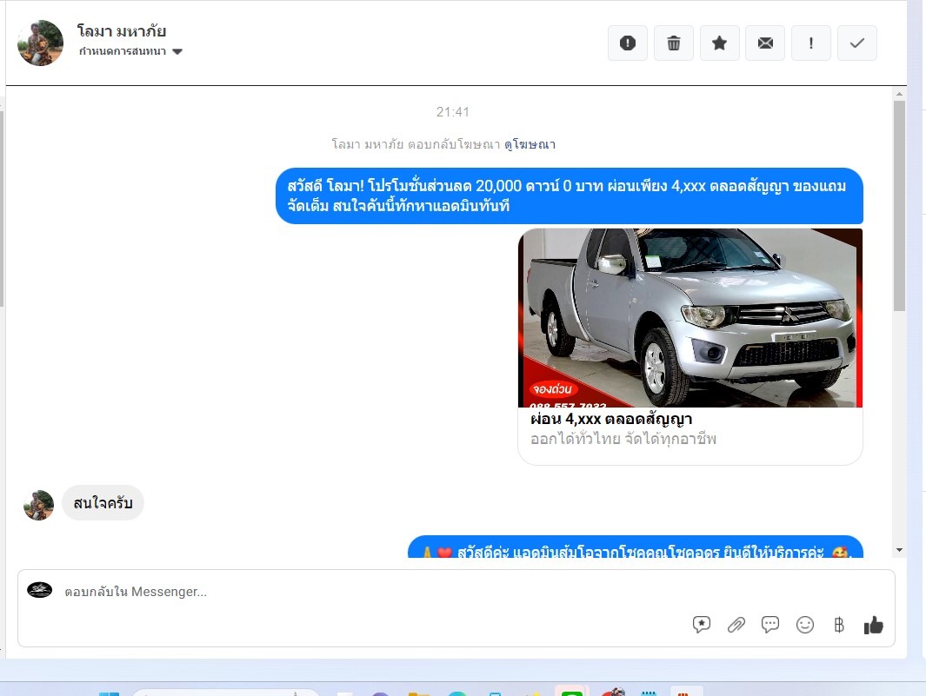Mark the conversation as spam
The image size is (926, 696).
coord(627,43)
